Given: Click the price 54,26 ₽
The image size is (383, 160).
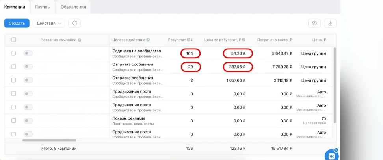Looking at the screenshot, I should tap(238, 53).
